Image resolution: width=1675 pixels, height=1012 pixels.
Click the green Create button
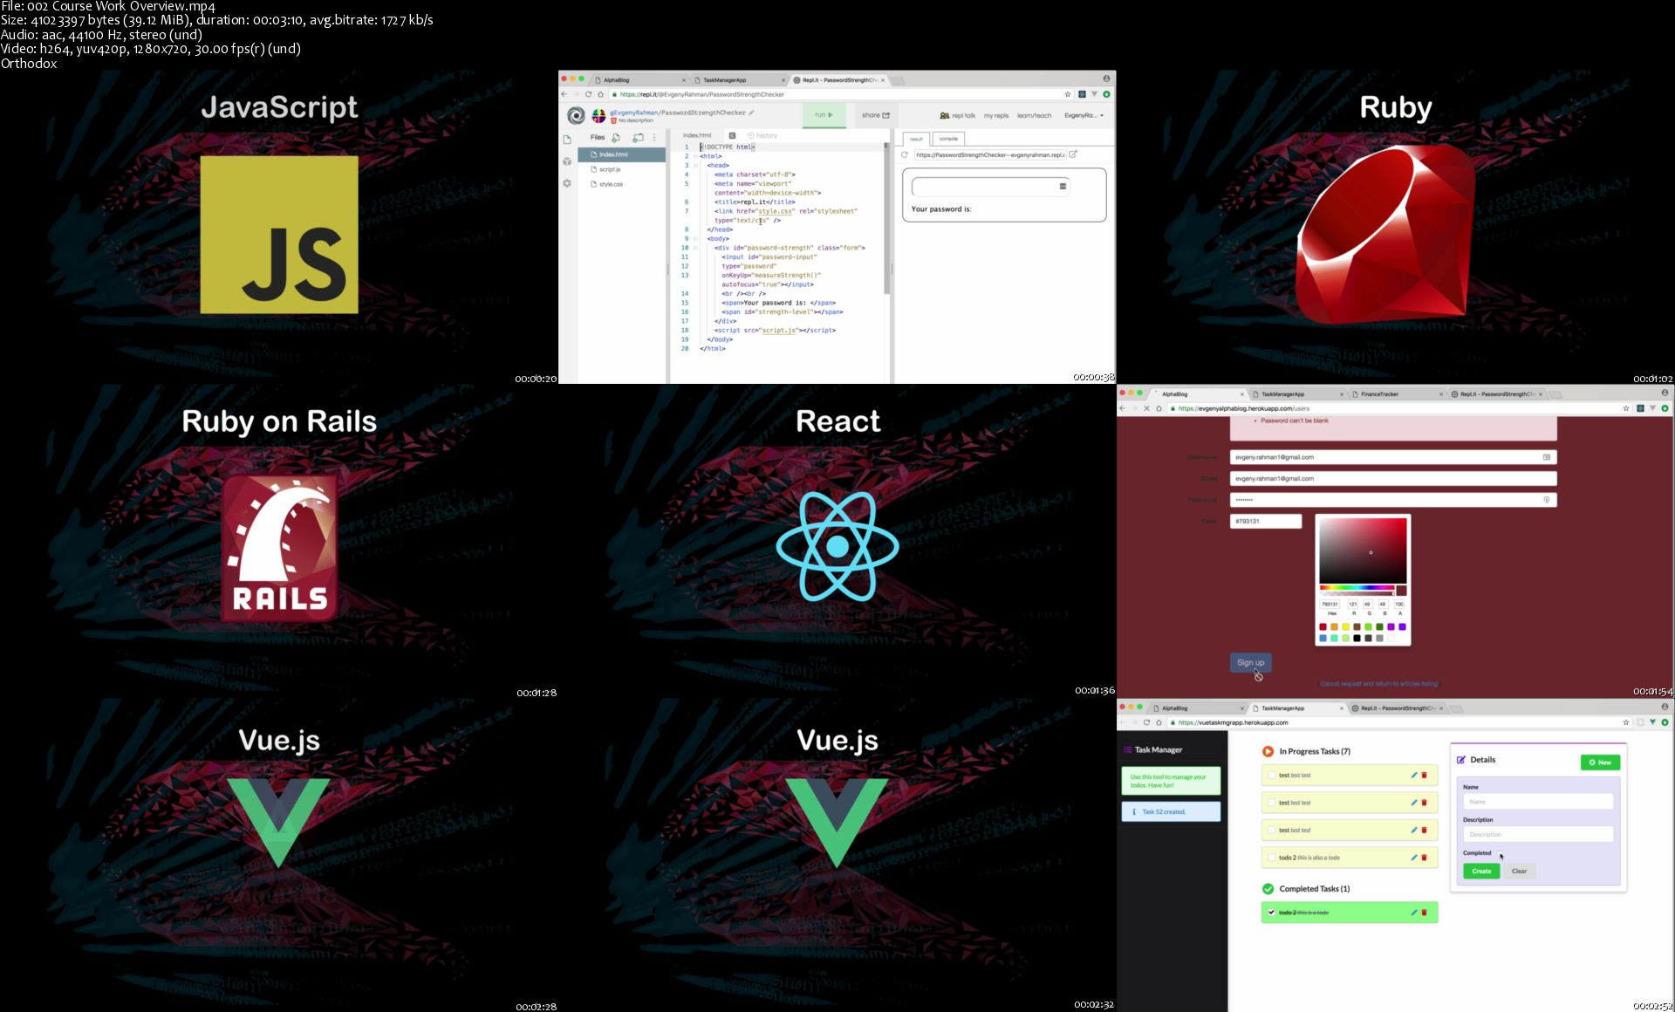1481,871
